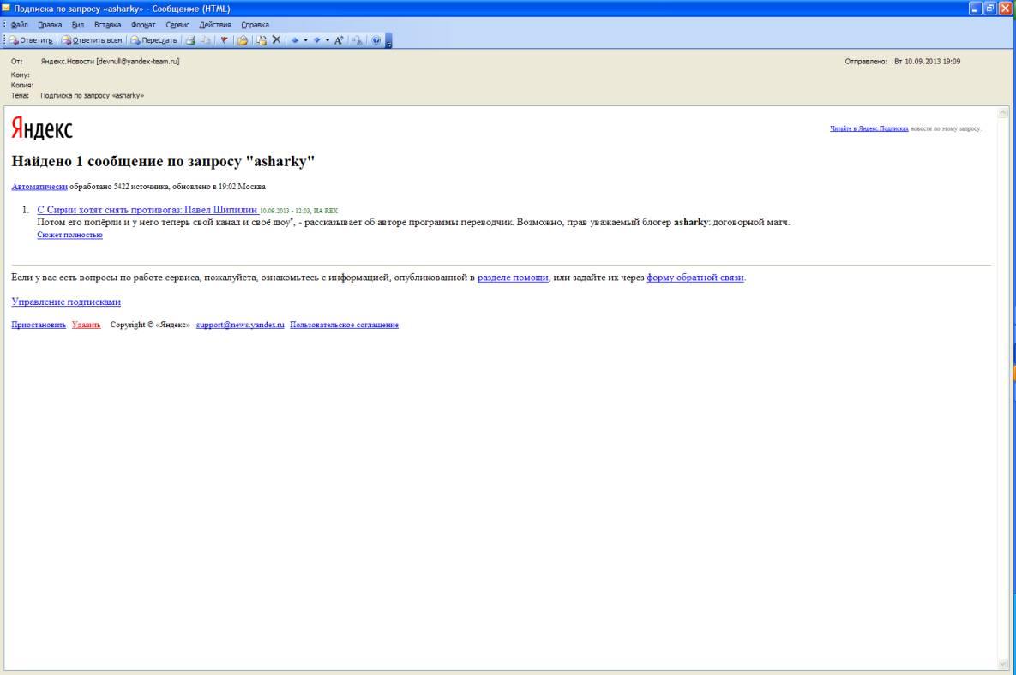Image resolution: width=1016 pixels, height=675 pixels.
Task: Open the Вставка menu
Action: tap(107, 25)
